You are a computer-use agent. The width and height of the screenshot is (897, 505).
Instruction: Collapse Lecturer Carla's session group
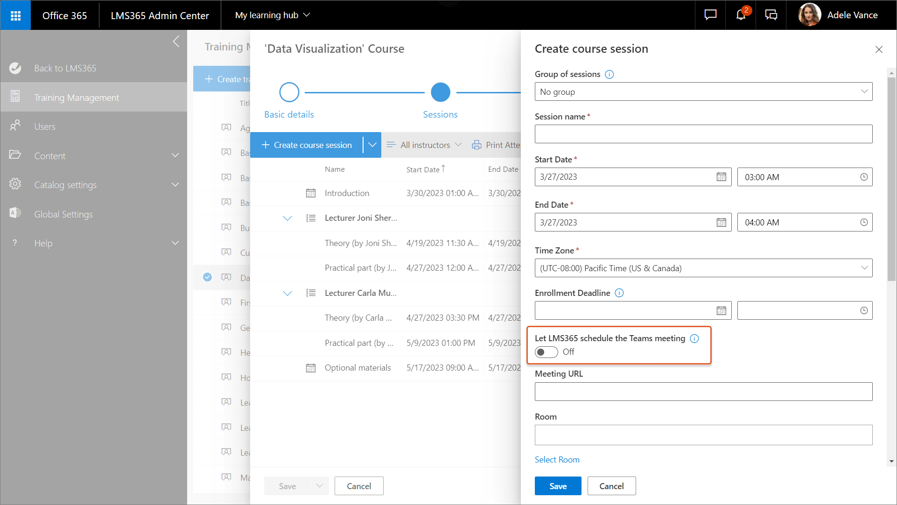287,293
